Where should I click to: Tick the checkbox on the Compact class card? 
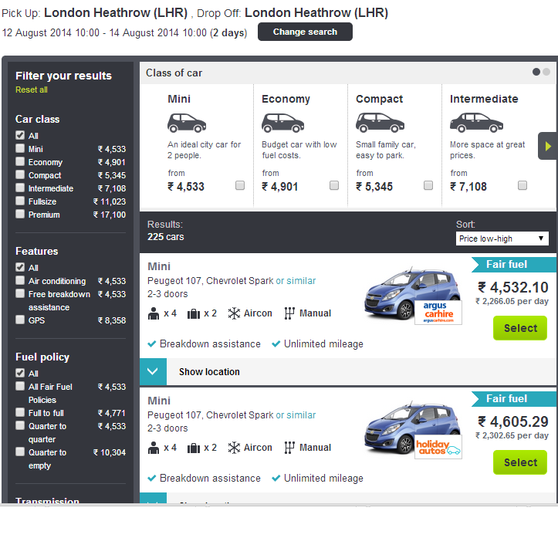(x=428, y=185)
